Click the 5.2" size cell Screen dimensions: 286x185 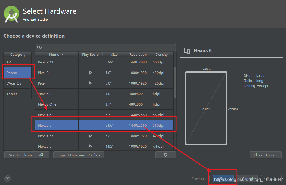click(114, 136)
